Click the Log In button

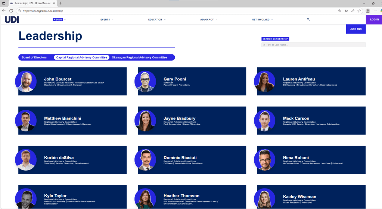click(374, 19)
